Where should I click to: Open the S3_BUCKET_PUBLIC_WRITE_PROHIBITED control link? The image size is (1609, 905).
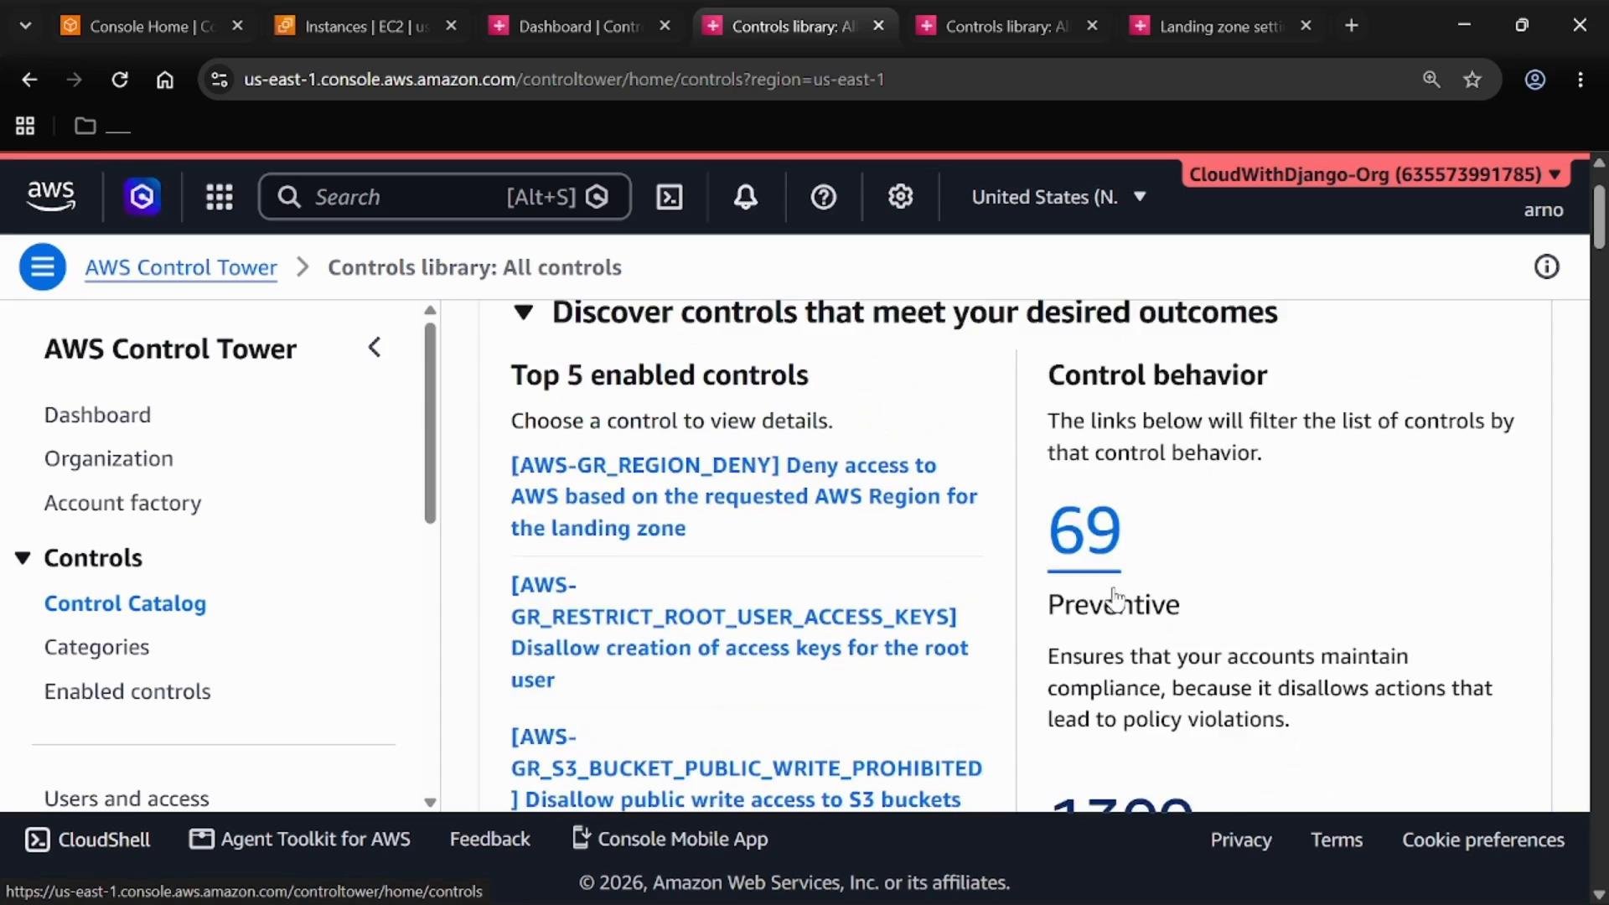[747, 768]
